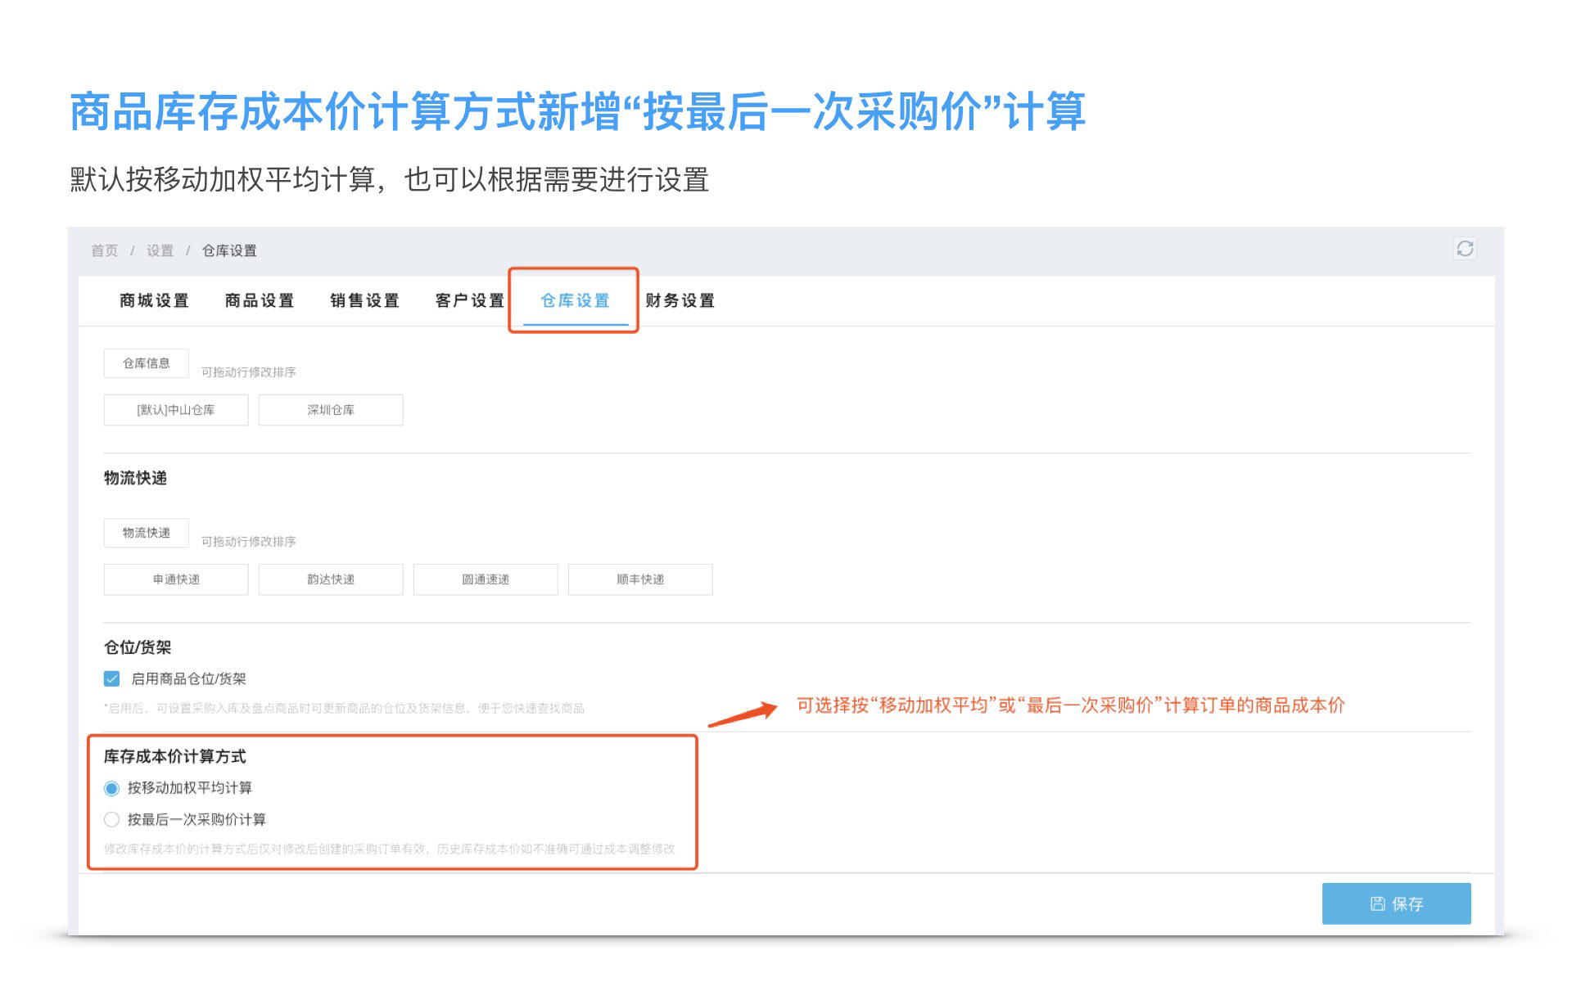Toggle 启用商品仓位/货架 checkbox
Viewport: 1572px width, 982px height.
coord(112,678)
